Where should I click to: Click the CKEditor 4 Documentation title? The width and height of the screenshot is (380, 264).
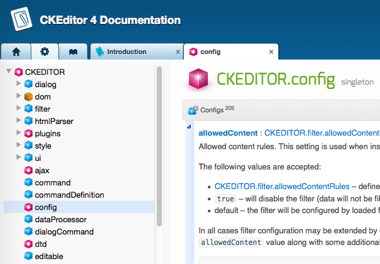110,20
